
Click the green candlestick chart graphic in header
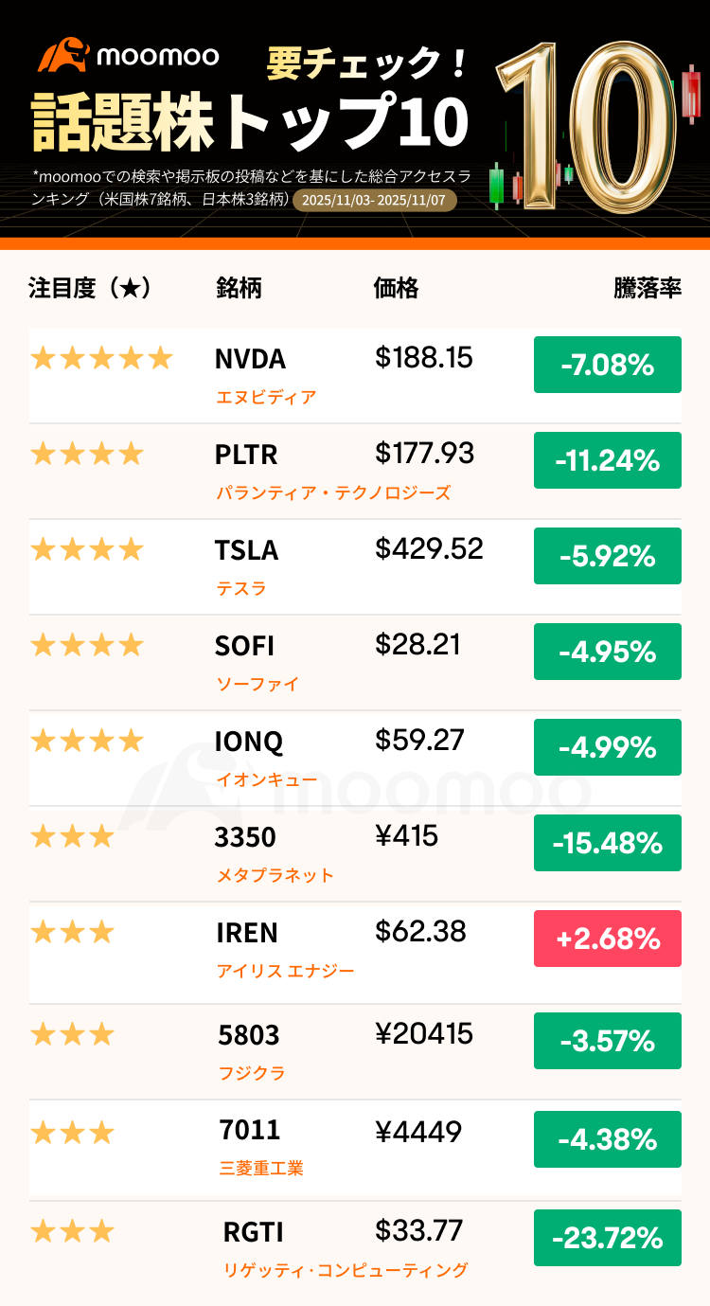[x=496, y=185]
